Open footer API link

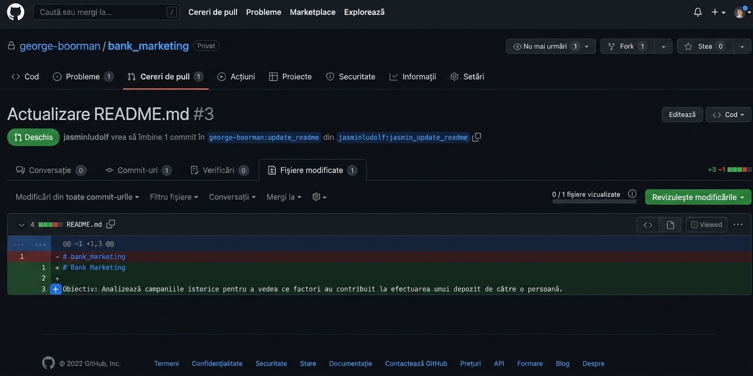[x=499, y=363]
